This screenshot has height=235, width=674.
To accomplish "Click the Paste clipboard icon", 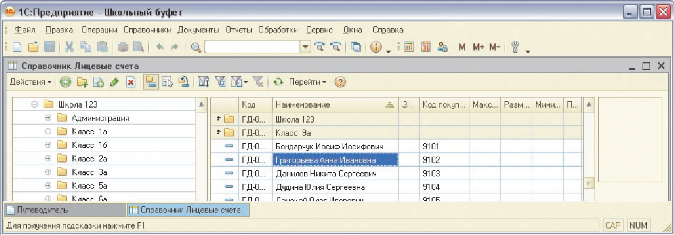I will click(102, 47).
